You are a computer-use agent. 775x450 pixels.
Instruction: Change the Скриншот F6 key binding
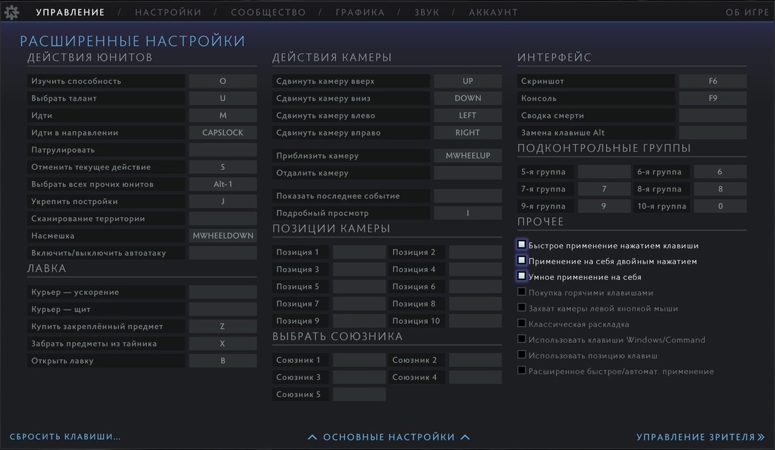tap(713, 81)
